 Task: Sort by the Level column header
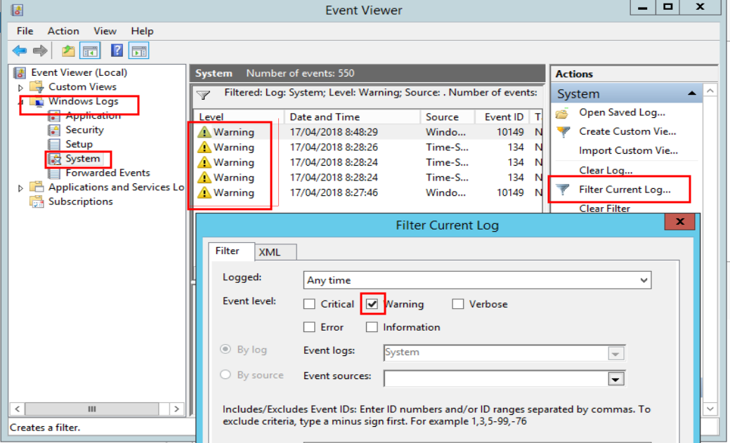click(x=238, y=117)
